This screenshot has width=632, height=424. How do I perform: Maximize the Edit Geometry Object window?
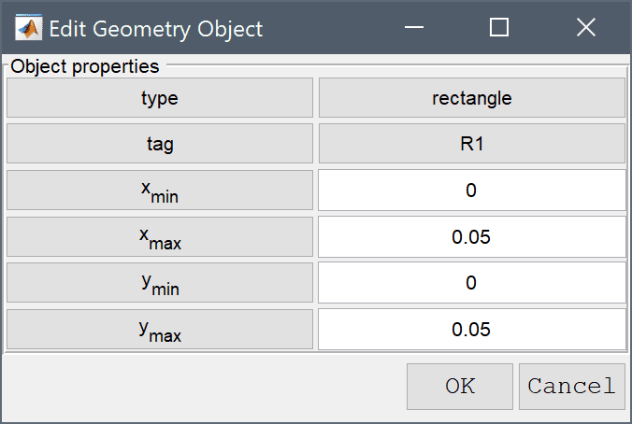pyautogui.click(x=499, y=27)
